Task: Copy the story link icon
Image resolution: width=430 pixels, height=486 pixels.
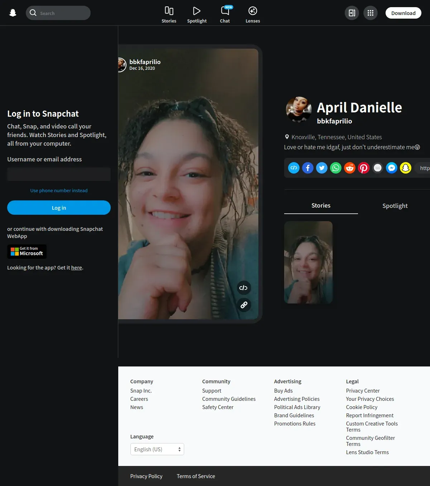Action: point(244,305)
